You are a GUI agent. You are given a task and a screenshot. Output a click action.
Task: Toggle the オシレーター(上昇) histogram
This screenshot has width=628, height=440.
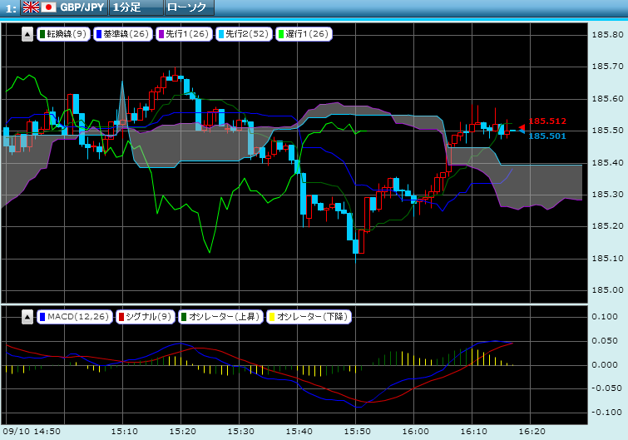(x=221, y=317)
